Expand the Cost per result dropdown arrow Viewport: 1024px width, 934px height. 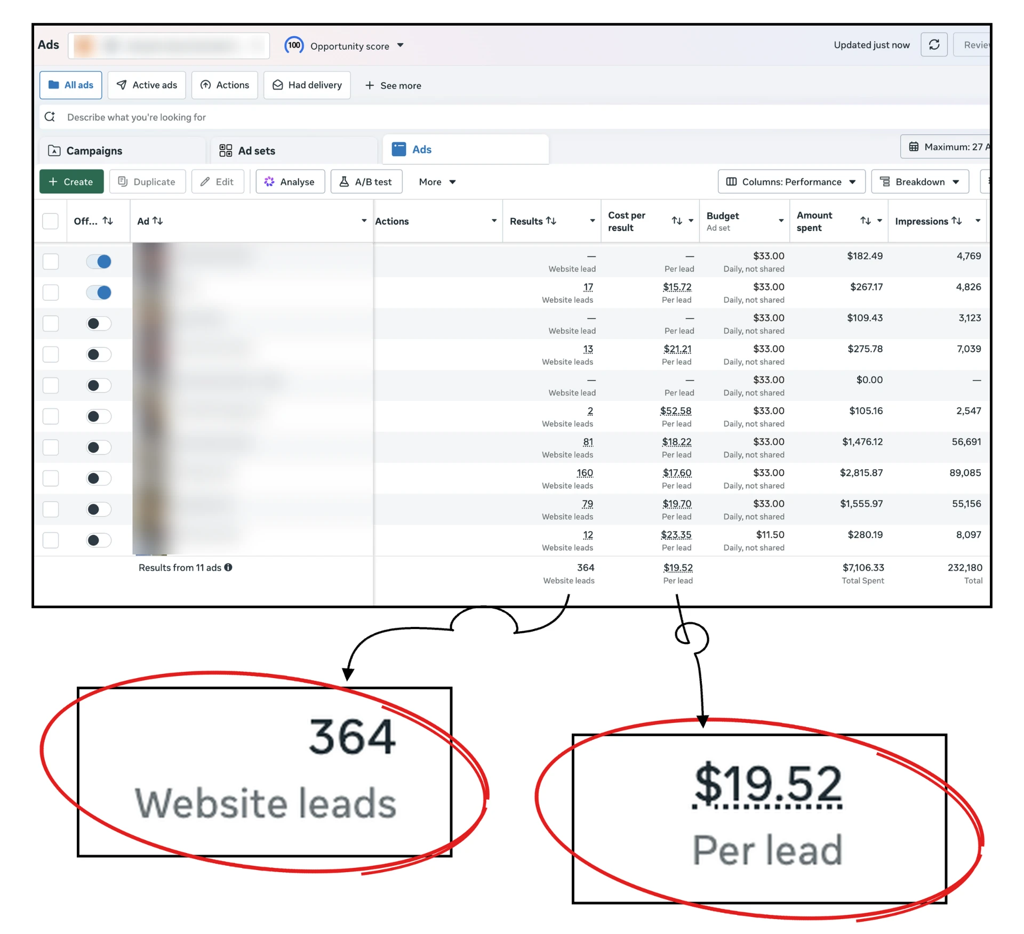pyautogui.click(x=691, y=221)
